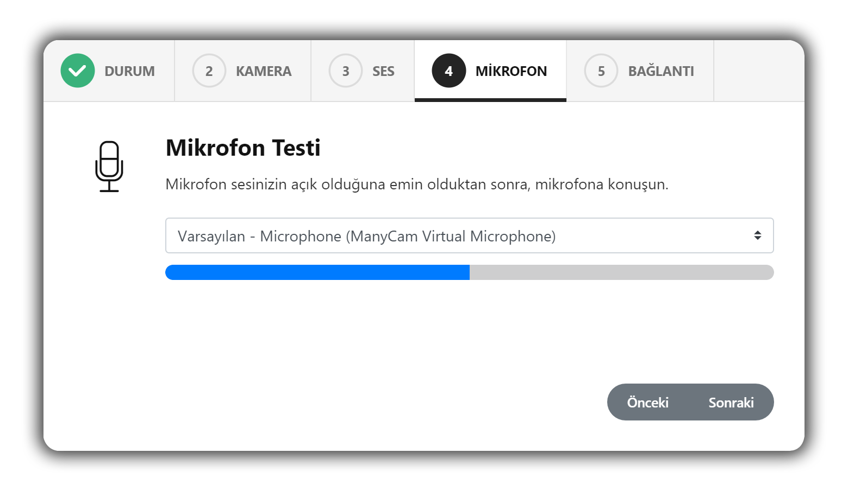This screenshot has width=848, height=491.
Task: Click the microphone instruction description text
Action: click(x=417, y=184)
